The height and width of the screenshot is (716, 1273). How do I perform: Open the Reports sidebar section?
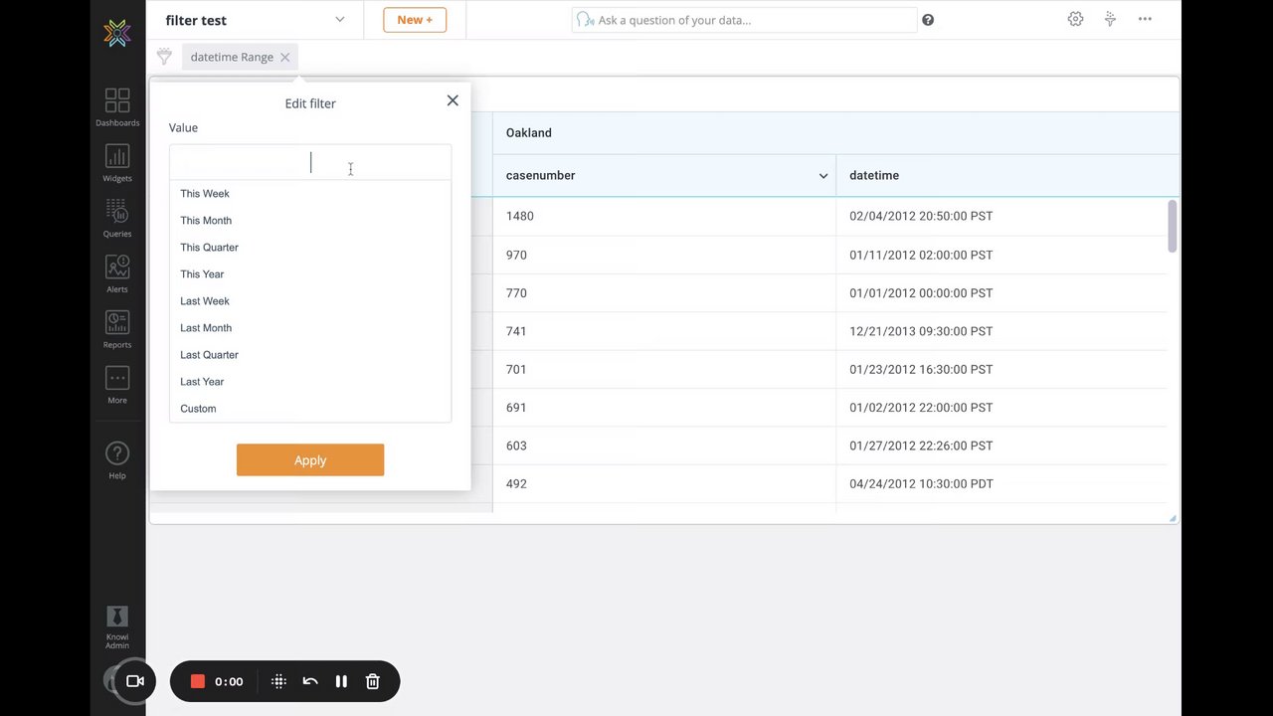117,330
